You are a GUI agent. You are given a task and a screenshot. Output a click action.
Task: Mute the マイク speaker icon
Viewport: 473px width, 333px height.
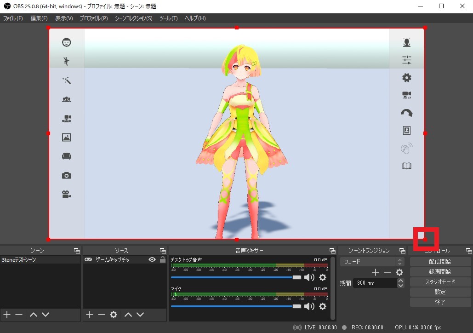(309, 306)
